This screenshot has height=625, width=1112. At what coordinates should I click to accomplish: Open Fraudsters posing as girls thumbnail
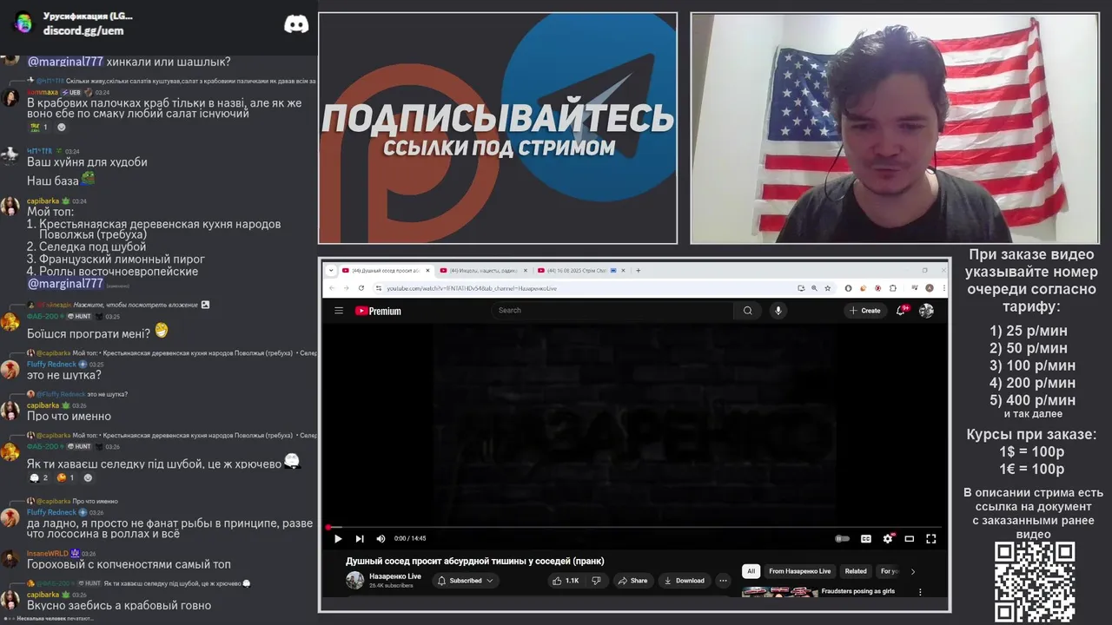click(x=780, y=592)
